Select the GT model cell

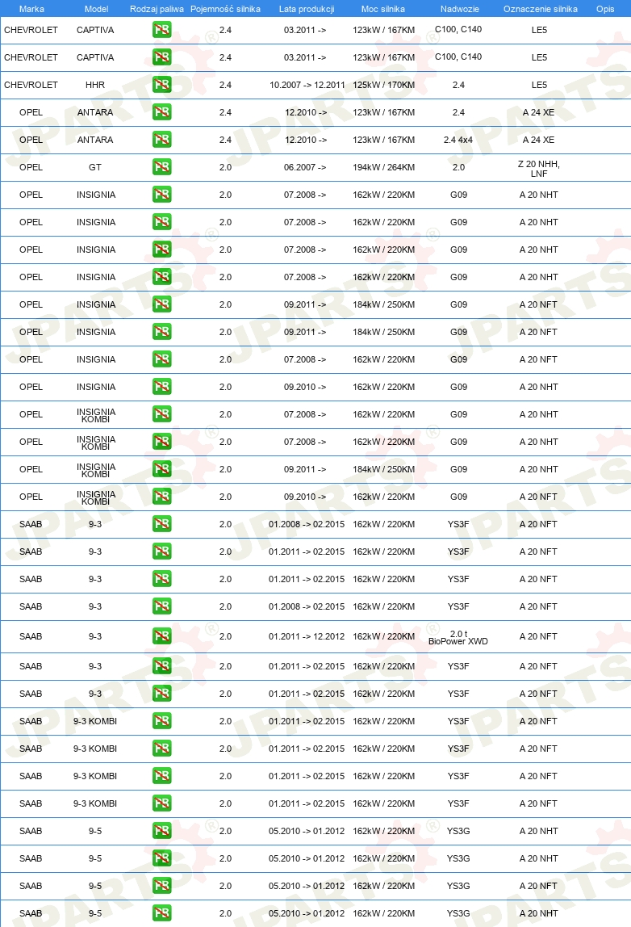coord(95,167)
